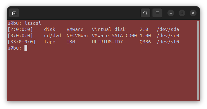Open a new terminal tab
This screenshot has width=207, height=109.
(x=14, y=13)
